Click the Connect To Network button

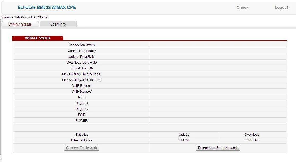coord(81,148)
